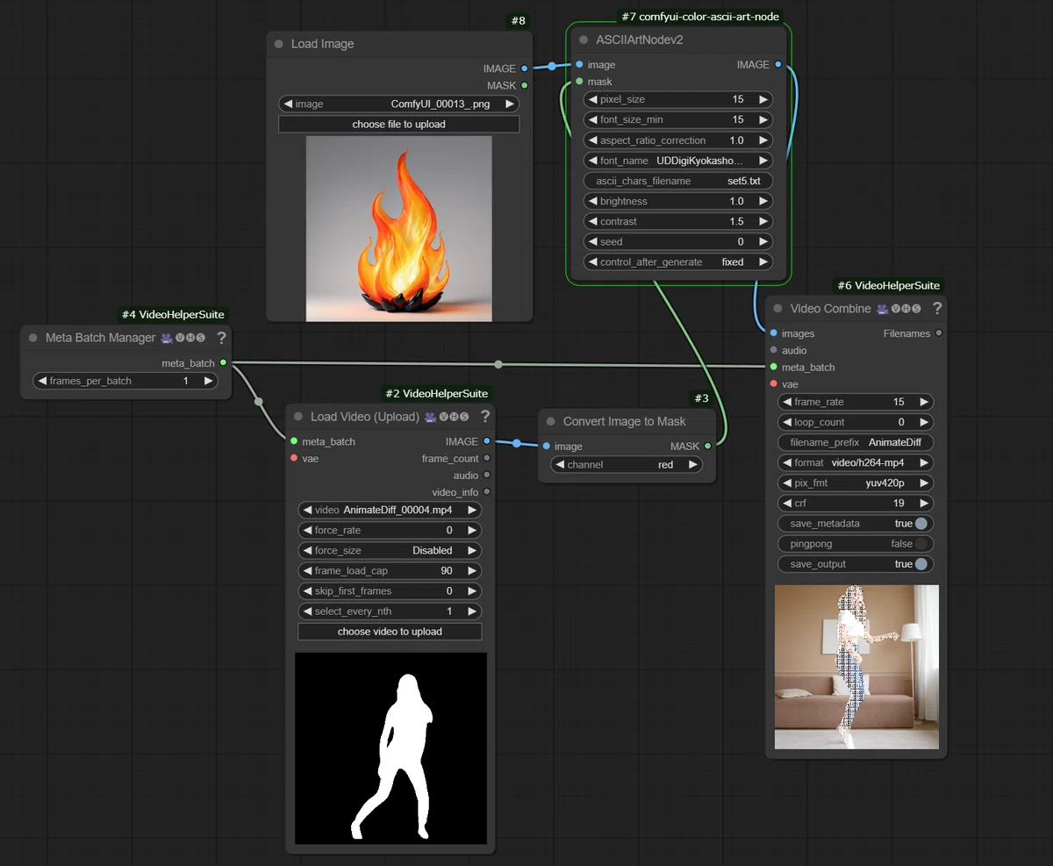Viewport: 1053px width, 866px height.
Task: Click Video Combine audio input socket
Action: pyautogui.click(x=773, y=350)
